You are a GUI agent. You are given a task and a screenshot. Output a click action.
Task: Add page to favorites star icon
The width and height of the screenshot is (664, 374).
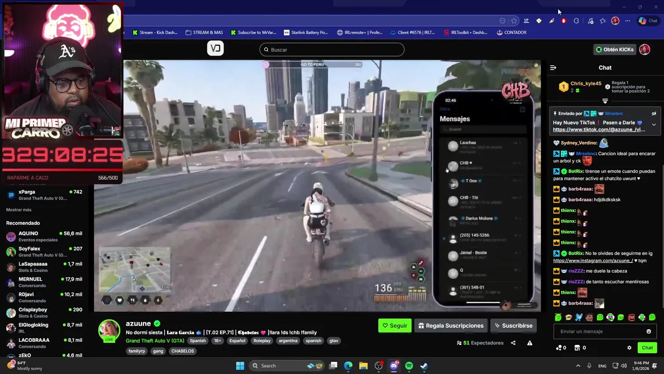pos(514,21)
